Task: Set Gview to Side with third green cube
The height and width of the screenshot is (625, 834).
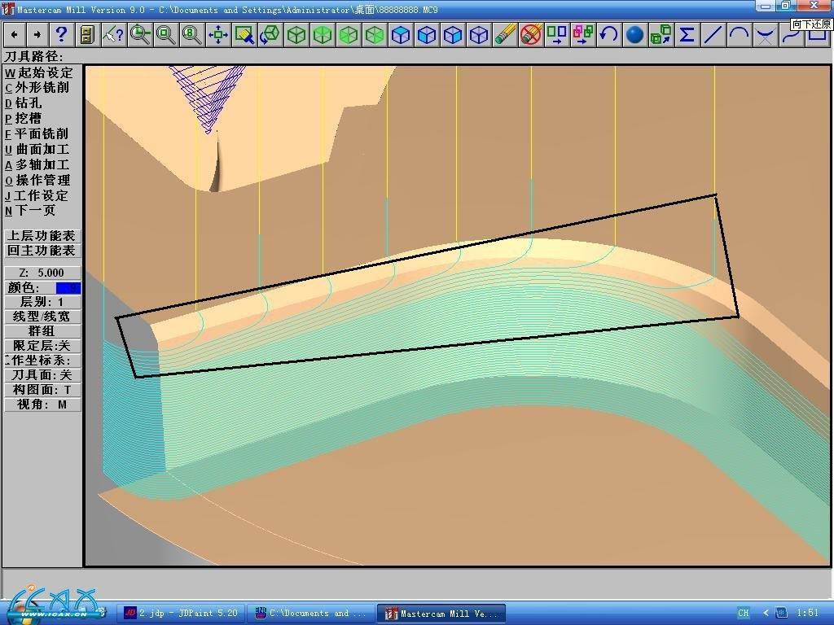Action: point(348,35)
